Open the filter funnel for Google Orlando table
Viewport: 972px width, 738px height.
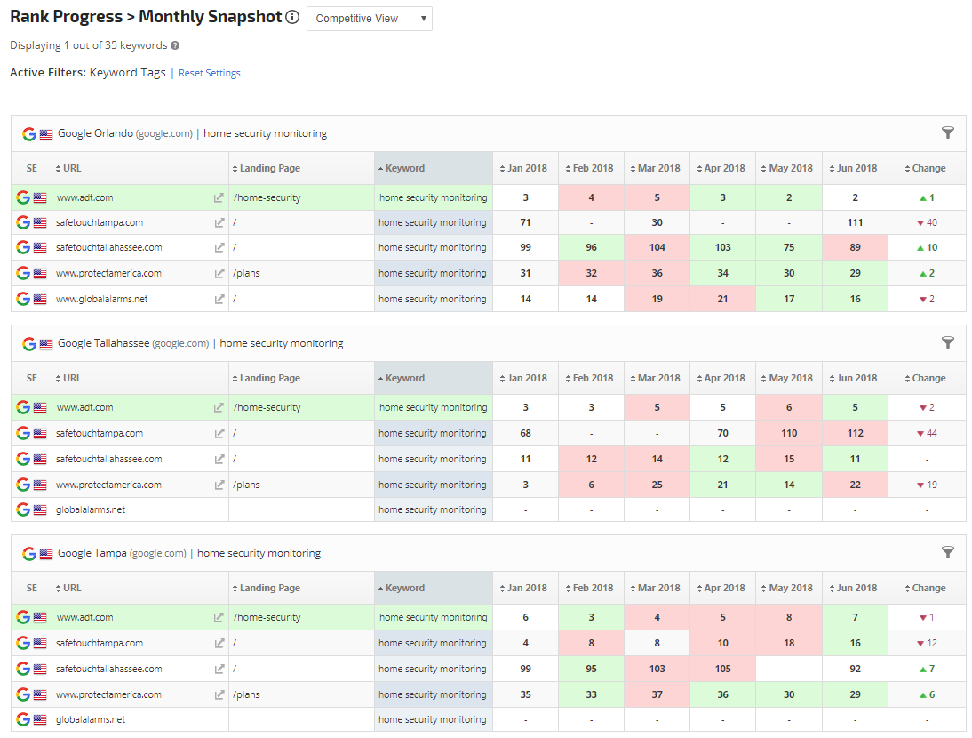tap(948, 132)
